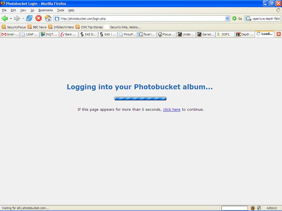Click the Firefox icon in status bar
Screen dimensions: 282x211
coord(253,208)
